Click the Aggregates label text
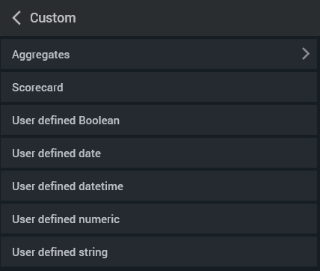This screenshot has width=320, height=271. (x=41, y=55)
